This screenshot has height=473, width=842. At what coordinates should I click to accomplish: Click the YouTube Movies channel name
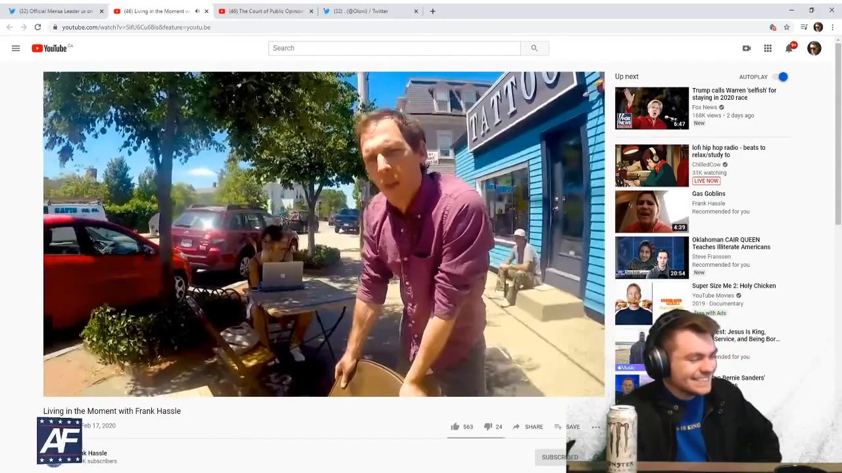(x=713, y=296)
